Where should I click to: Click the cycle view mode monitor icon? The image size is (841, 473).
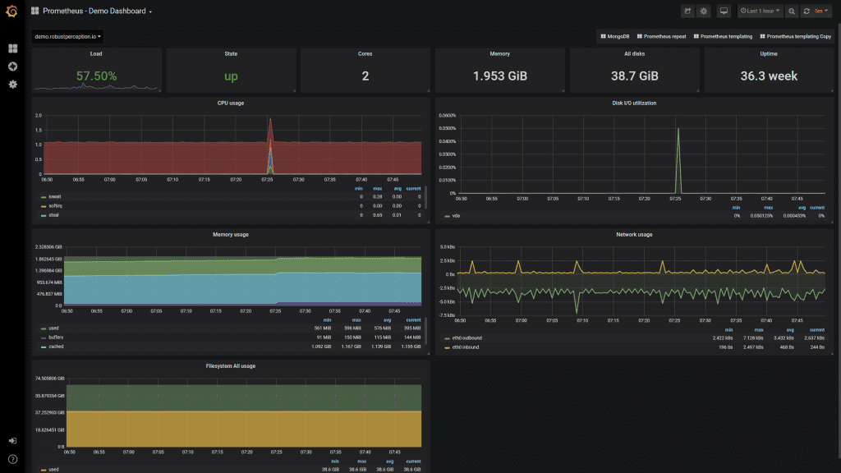[724, 11]
